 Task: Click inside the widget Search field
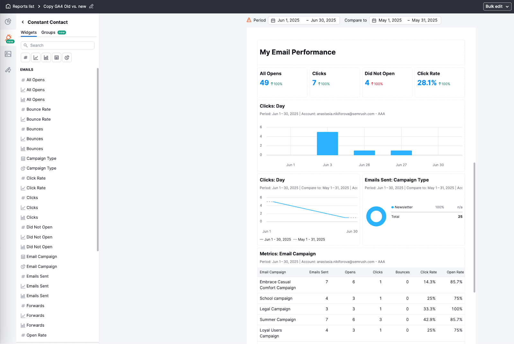click(57, 45)
